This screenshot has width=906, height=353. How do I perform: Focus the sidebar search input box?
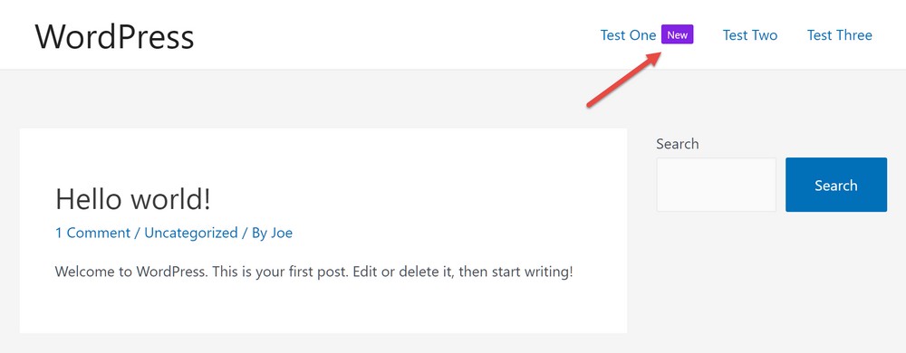point(716,185)
